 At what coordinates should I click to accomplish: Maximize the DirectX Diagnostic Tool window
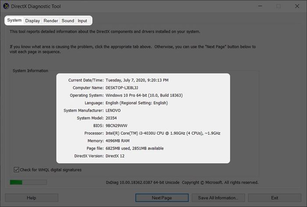(278, 6)
